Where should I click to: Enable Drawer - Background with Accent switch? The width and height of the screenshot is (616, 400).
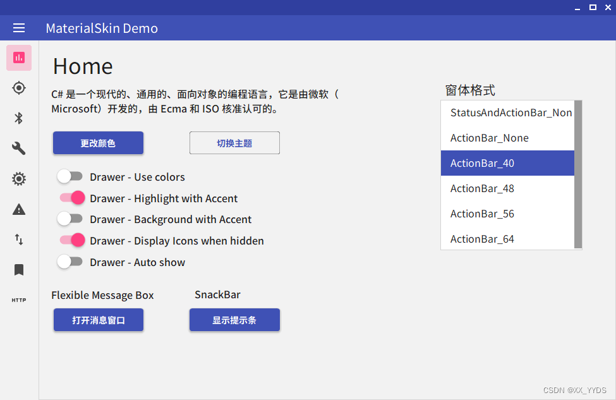pyautogui.click(x=70, y=219)
